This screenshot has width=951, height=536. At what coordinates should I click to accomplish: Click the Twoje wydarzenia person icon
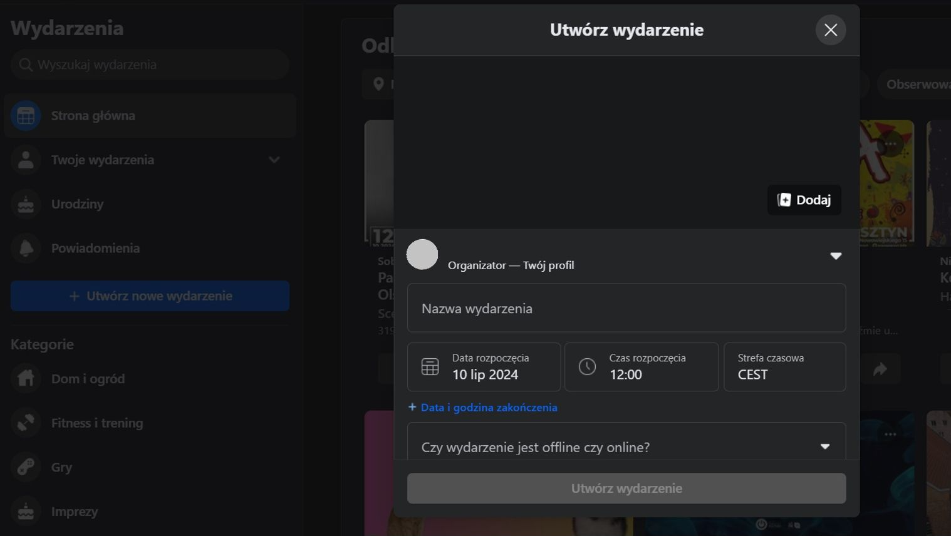click(x=26, y=160)
